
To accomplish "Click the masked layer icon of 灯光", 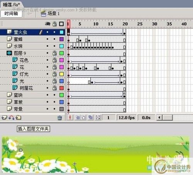I will [15, 74].
